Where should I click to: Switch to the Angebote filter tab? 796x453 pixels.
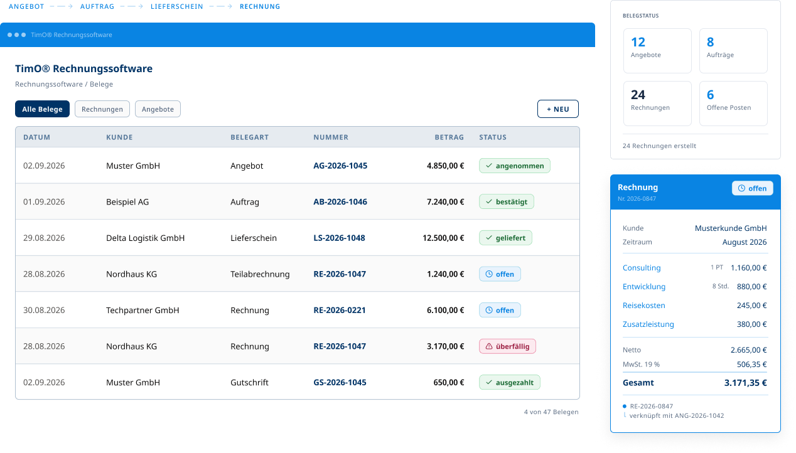pos(158,109)
